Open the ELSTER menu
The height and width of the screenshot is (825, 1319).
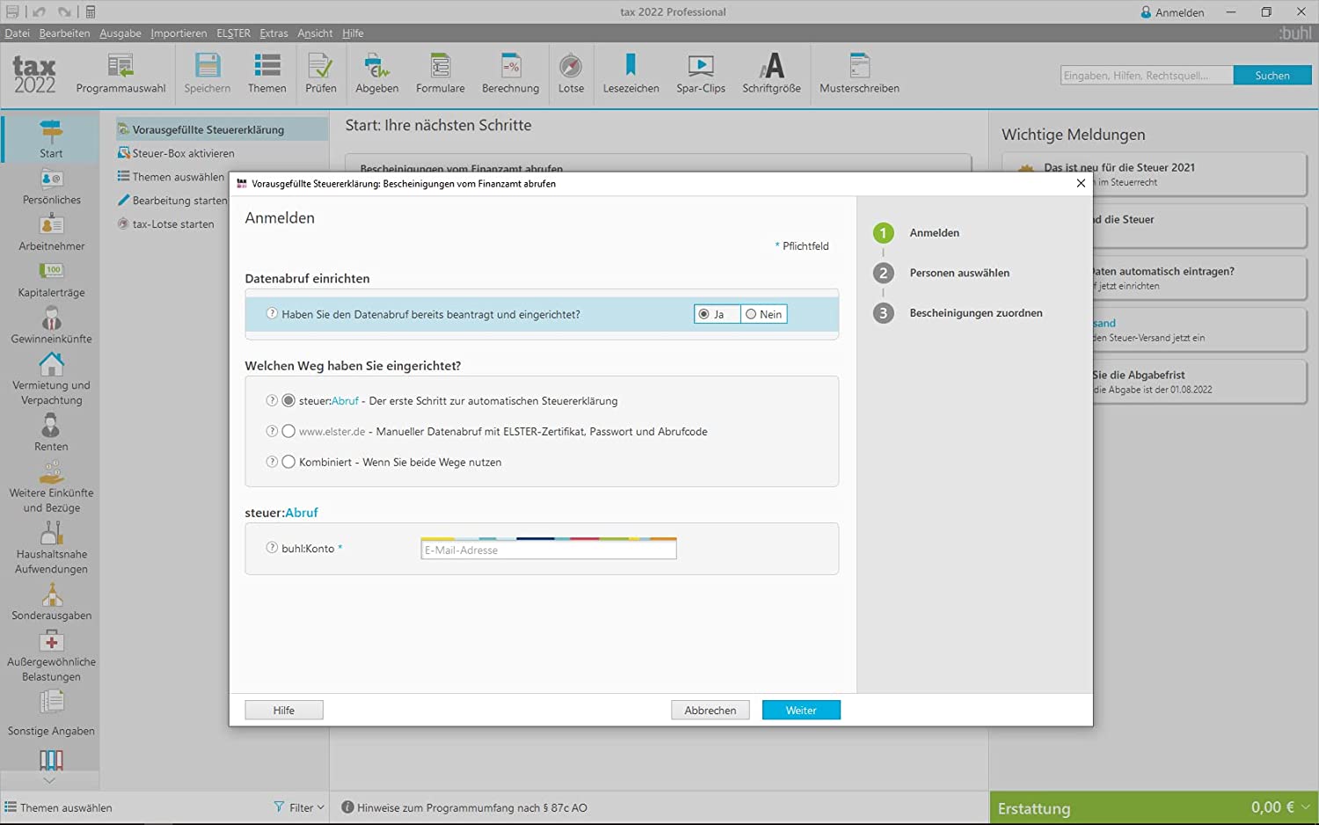[x=233, y=33]
